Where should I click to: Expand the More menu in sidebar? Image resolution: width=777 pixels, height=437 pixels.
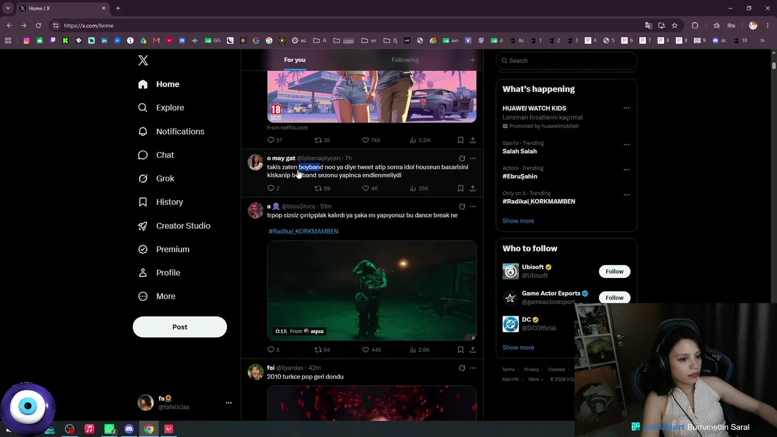coord(157,296)
